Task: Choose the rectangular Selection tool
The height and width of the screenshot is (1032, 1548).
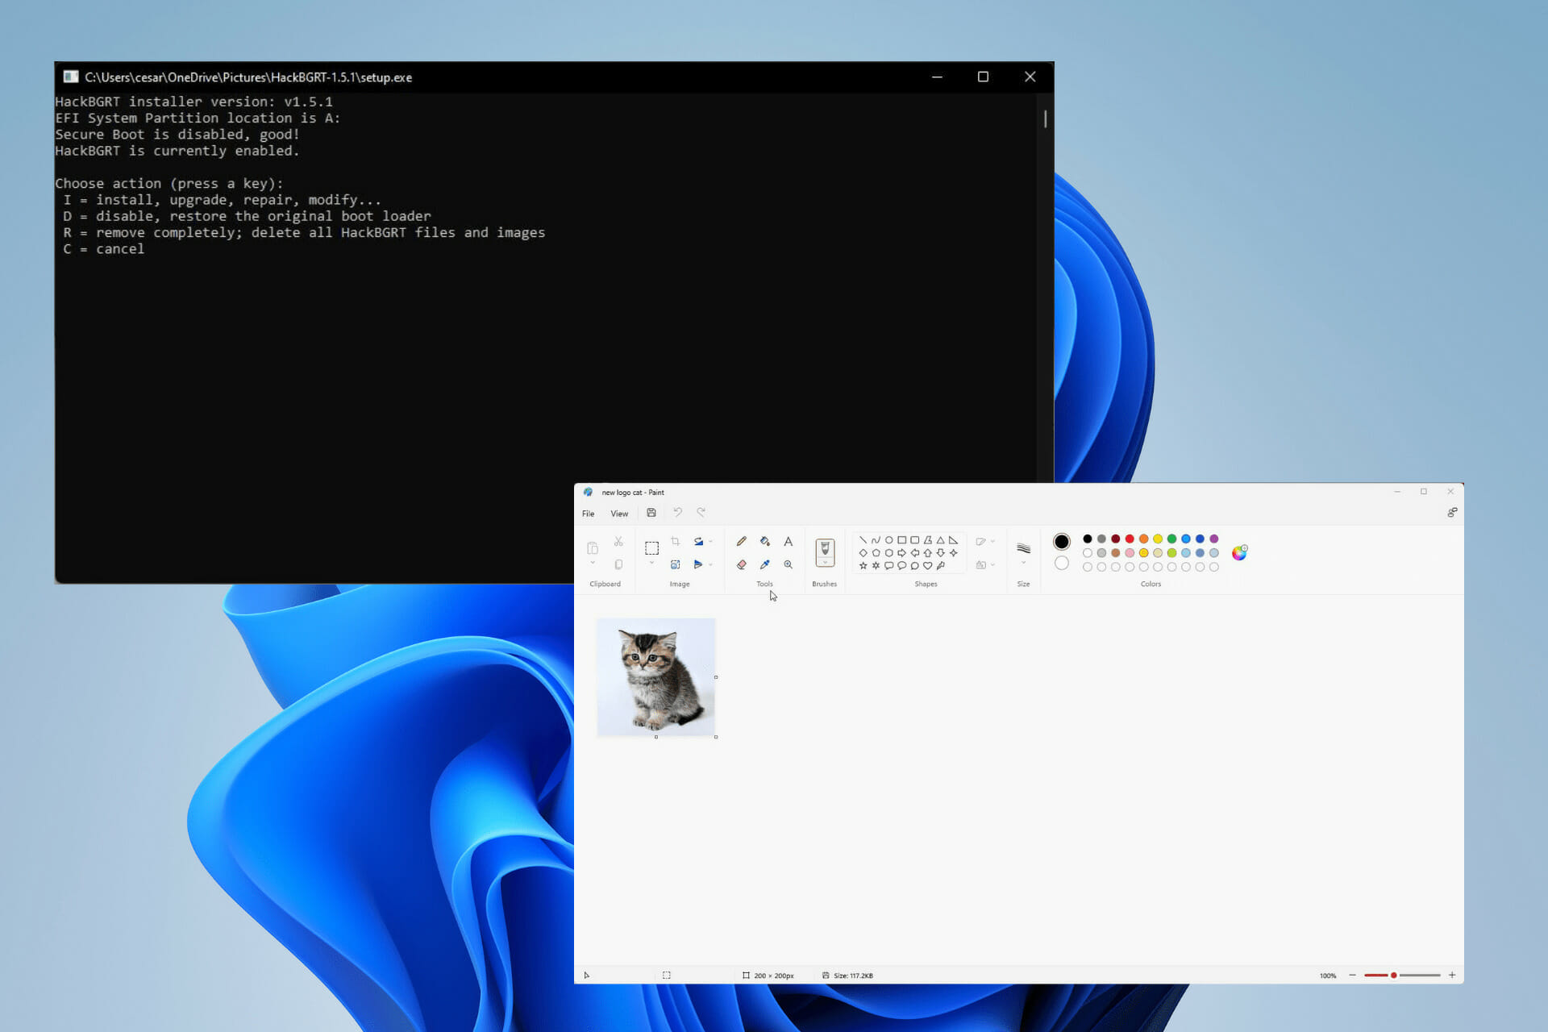Action: (651, 548)
